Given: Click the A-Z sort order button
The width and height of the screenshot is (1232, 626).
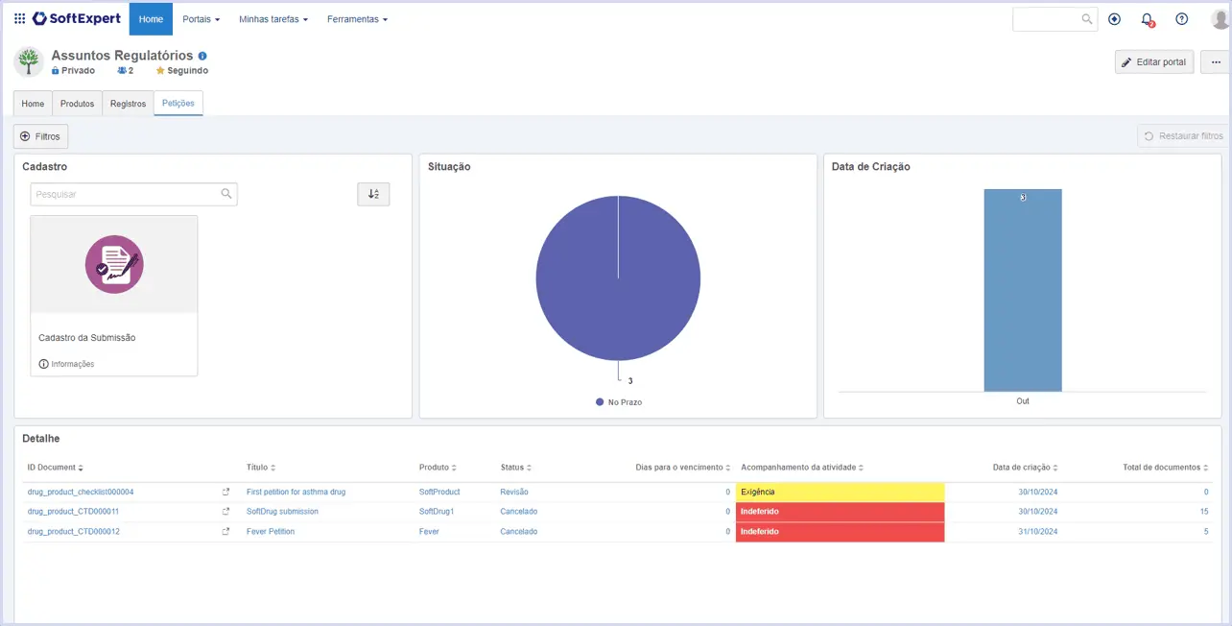Looking at the screenshot, I should pyautogui.click(x=373, y=194).
